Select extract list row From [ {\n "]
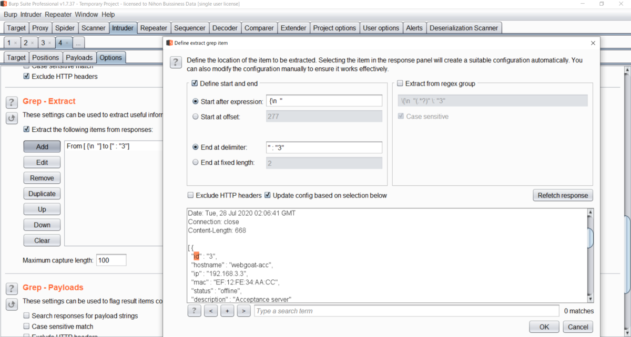The width and height of the screenshot is (631, 337). (113, 146)
